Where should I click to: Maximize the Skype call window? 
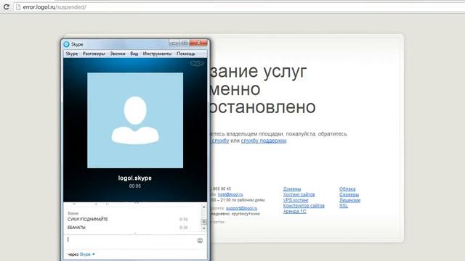tap(185, 43)
